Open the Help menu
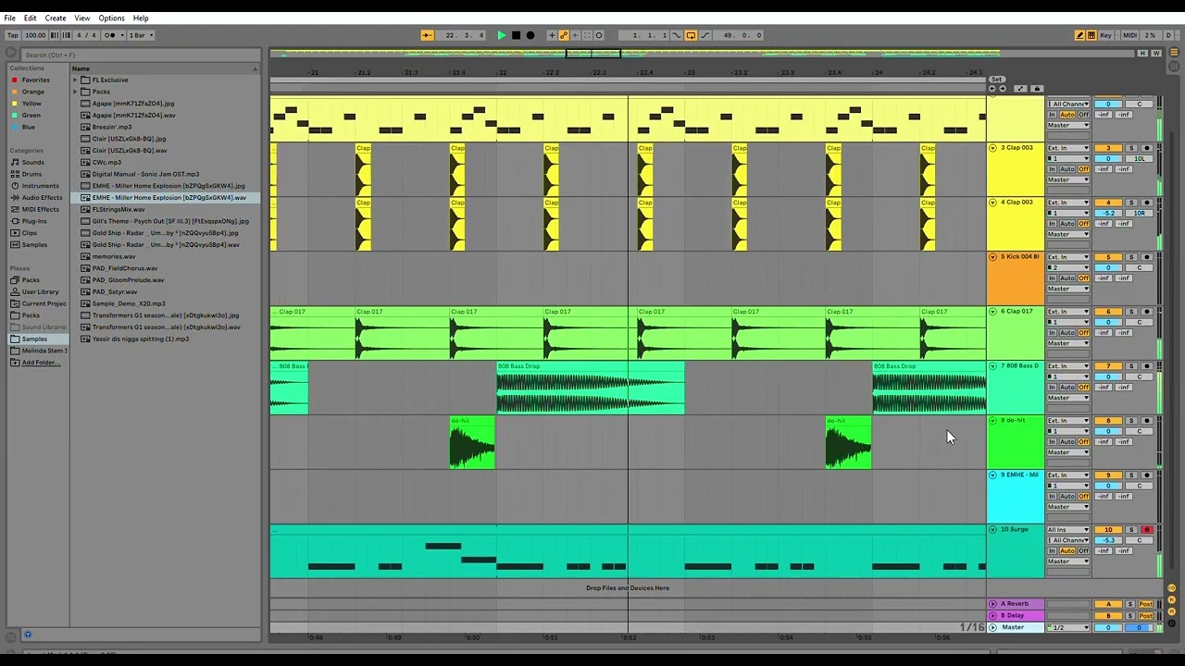The height and width of the screenshot is (666, 1185). 141,18
